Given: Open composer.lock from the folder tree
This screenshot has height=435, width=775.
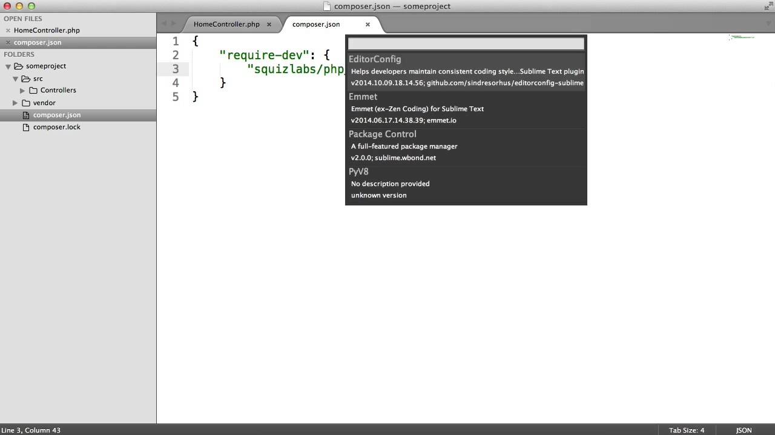Looking at the screenshot, I should [x=57, y=127].
